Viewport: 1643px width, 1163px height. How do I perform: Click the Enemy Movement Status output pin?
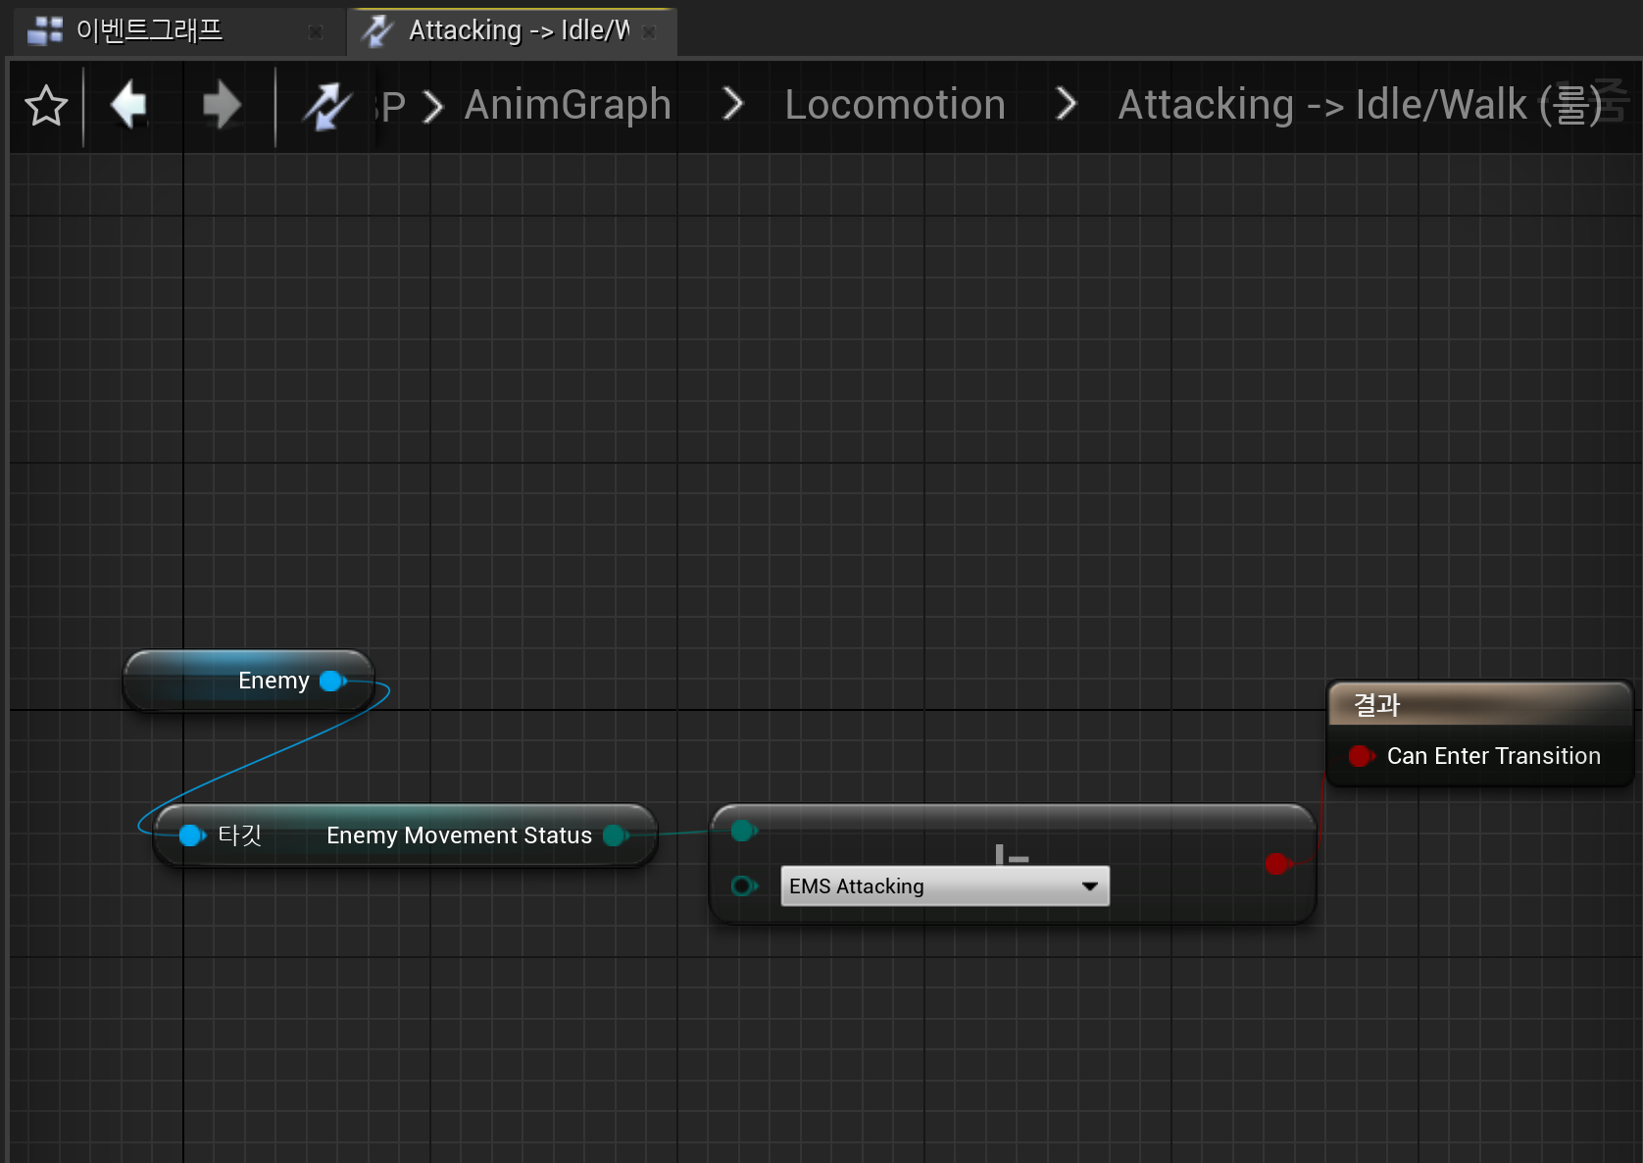(615, 835)
